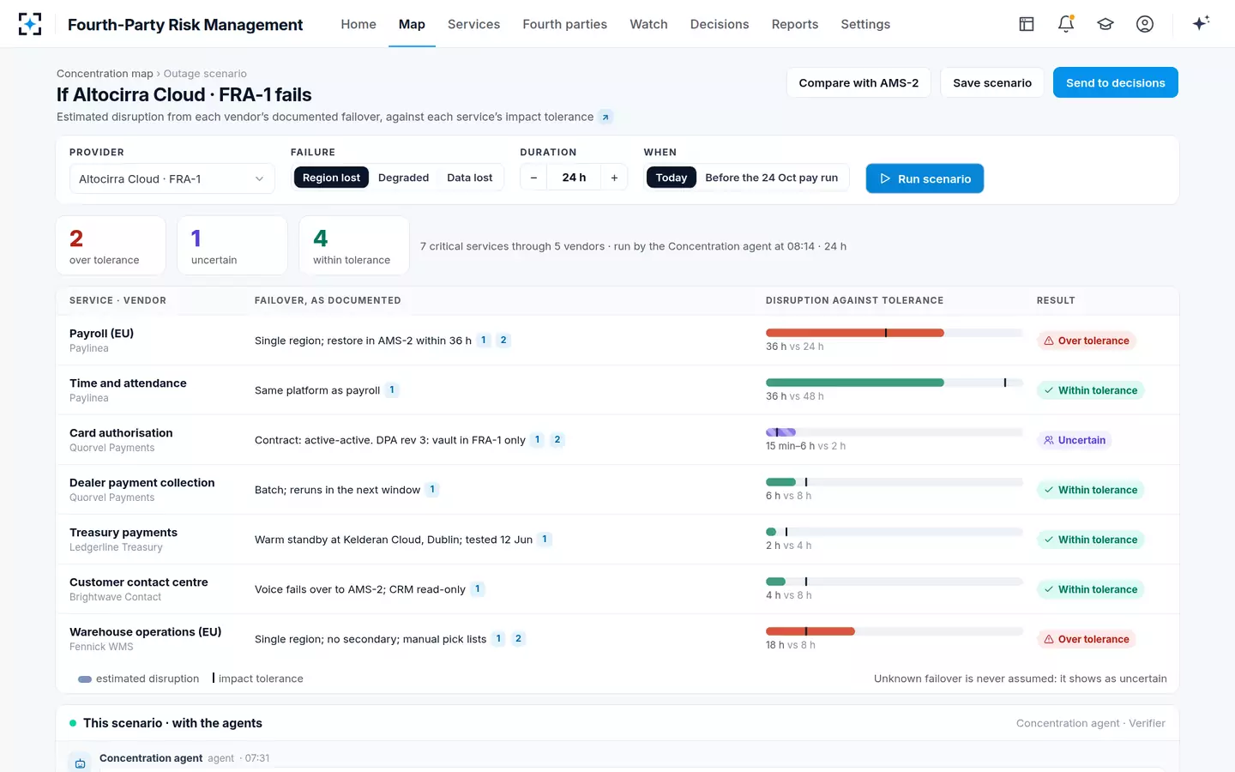This screenshot has width=1235, height=772.
Task: Save the scenario with Save scenario button
Action: [992, 82]
